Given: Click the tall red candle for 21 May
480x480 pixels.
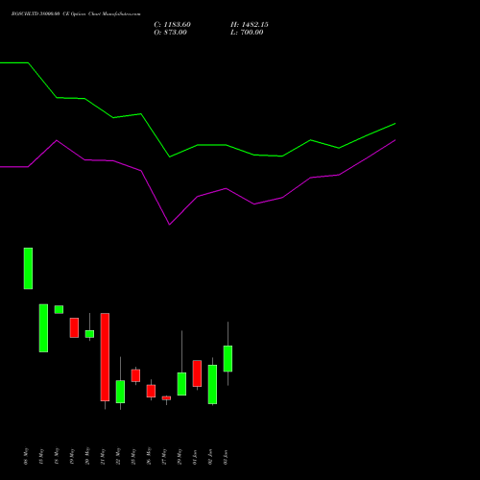Looking at the screenshot, I should pos(105,357).
